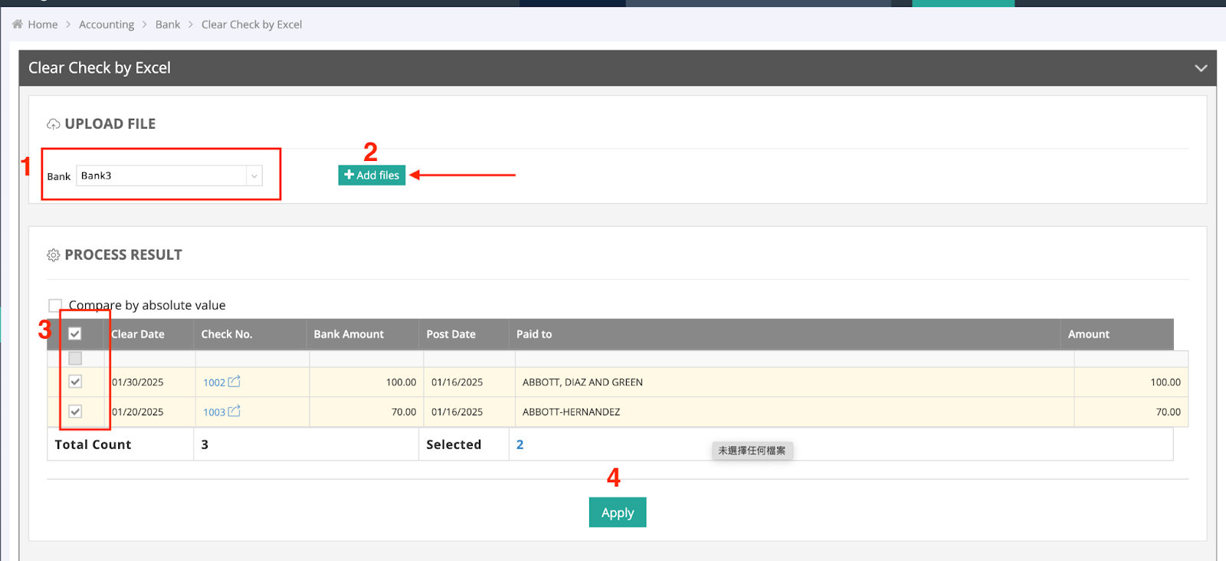Screen dimensions: 1226x561
Task: Uncheck the row for check 1003
Action: pos(75,412)
